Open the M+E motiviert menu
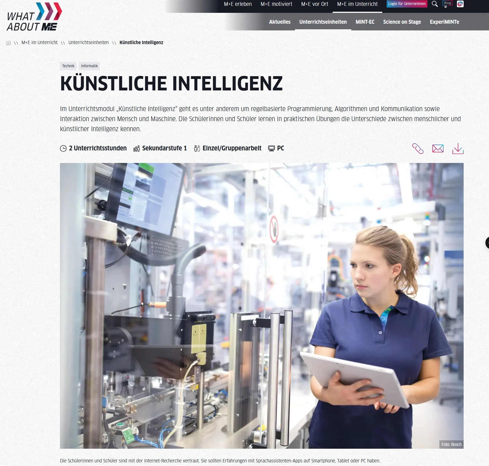This screenshot has width=489, height=466. pos(276,4)
